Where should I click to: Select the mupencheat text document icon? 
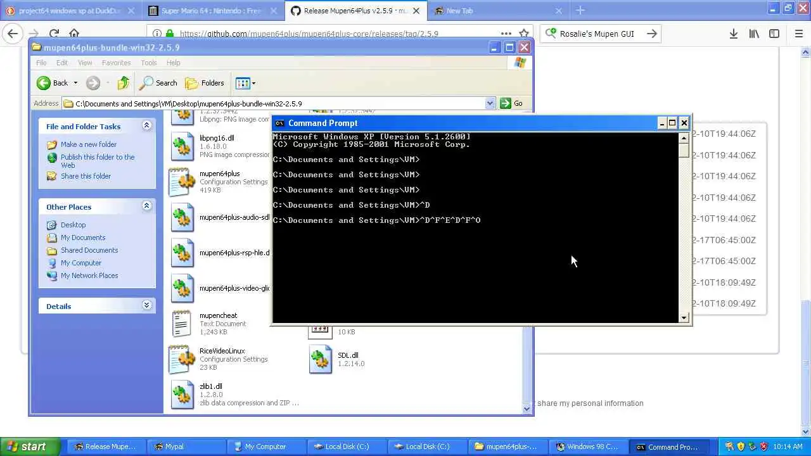click(x=182, y=324)
